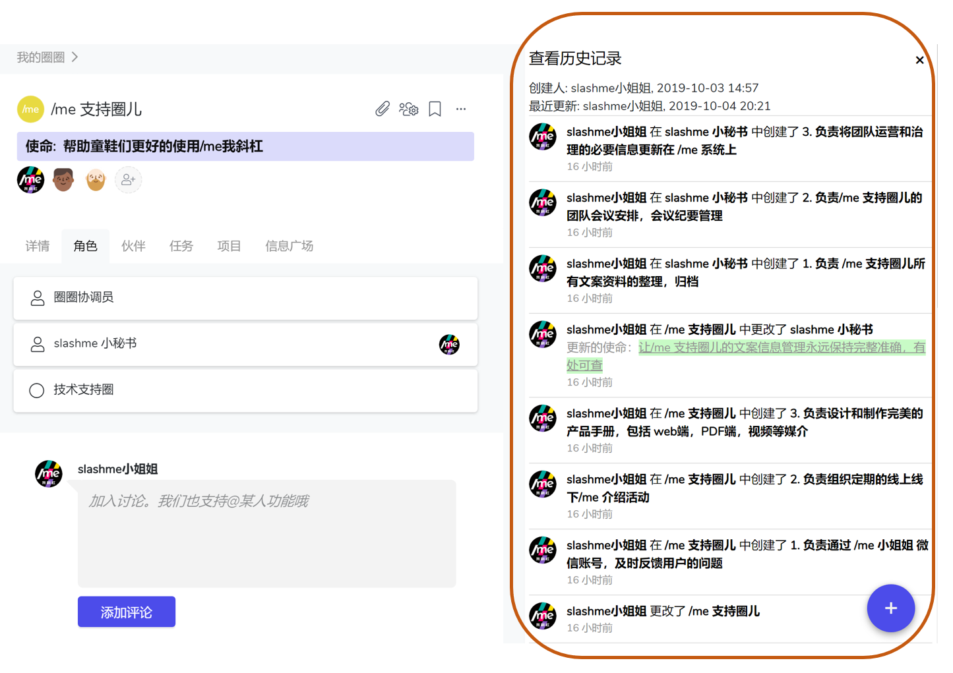Click the slashme小姐姐 name above comment box

coord(117,469)
